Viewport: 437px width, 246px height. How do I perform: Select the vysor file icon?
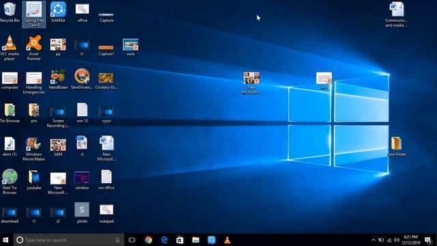107,114
